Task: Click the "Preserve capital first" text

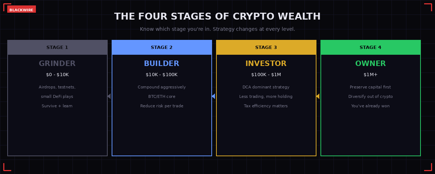Action: point(370,87)
